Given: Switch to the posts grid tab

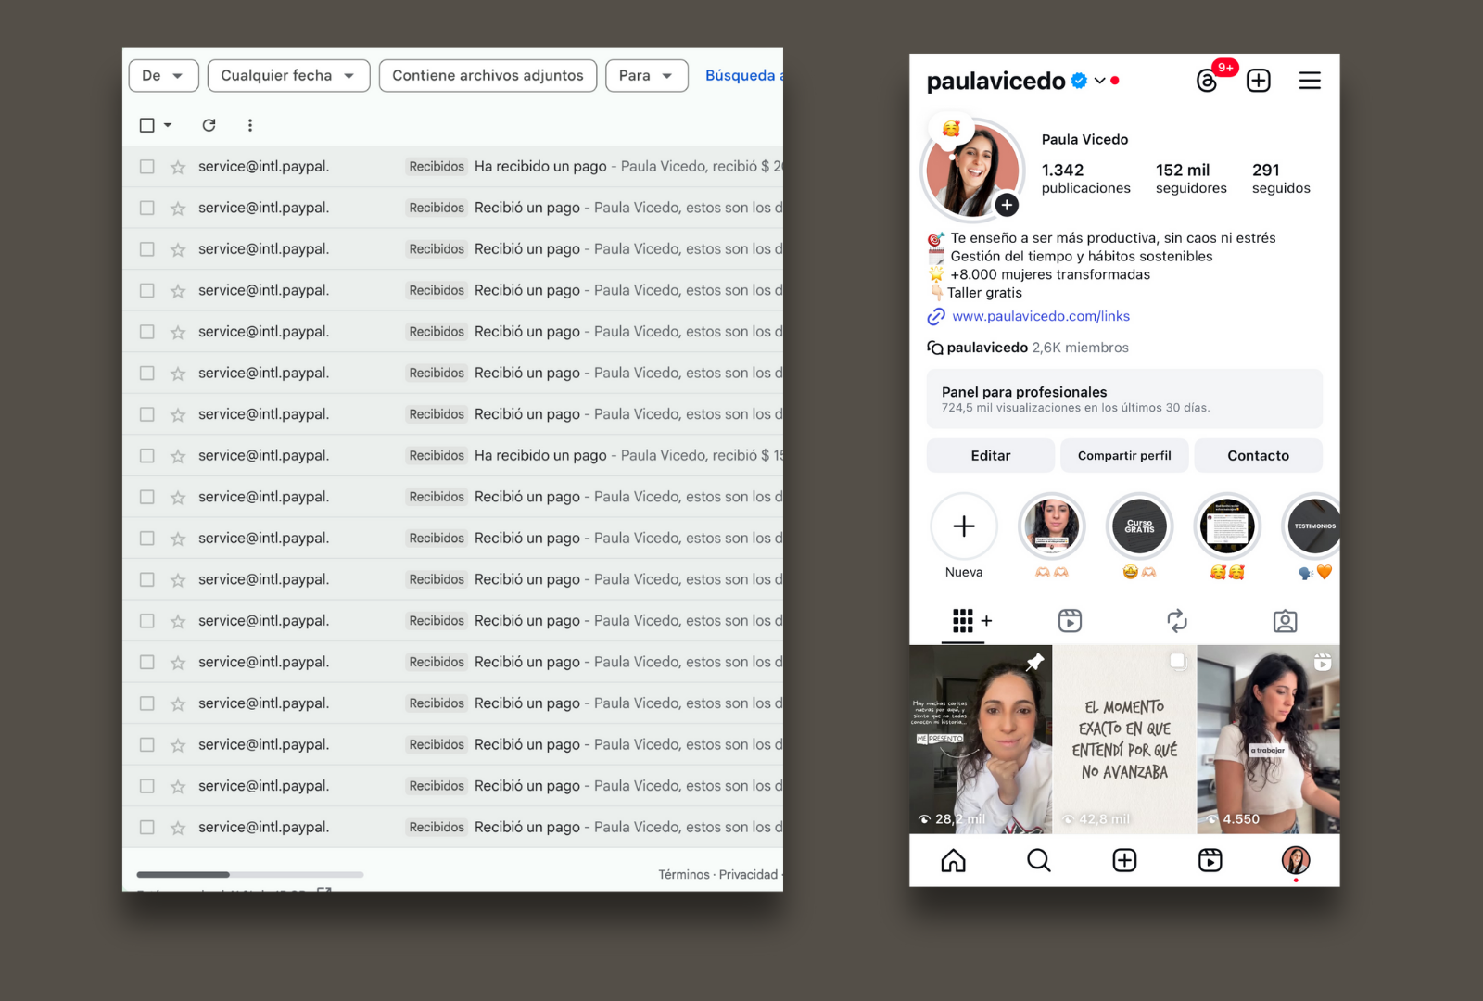Looking at the screenshot, I should [x=963, y=621].
